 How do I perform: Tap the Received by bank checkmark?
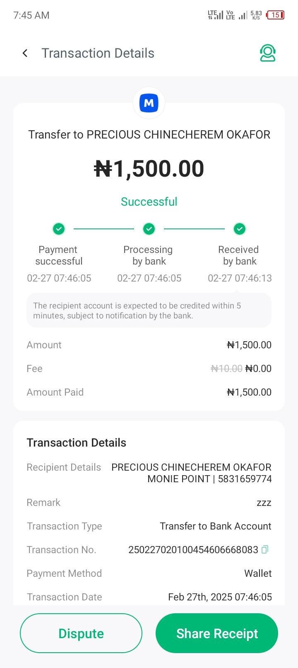[x=240, y=228]
